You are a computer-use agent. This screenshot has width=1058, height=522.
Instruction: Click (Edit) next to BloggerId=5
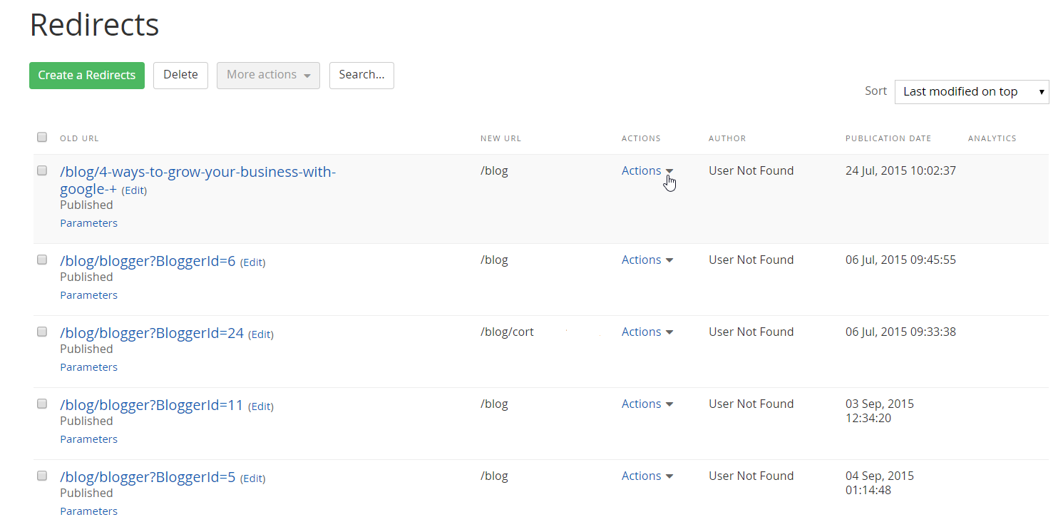pyautogui.click(x=253, y=478)
